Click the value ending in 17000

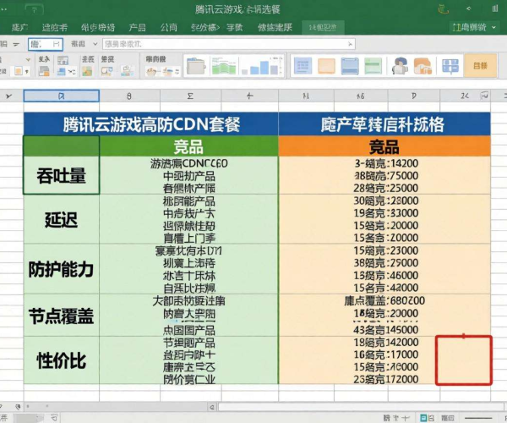click(x=386, y=354)
